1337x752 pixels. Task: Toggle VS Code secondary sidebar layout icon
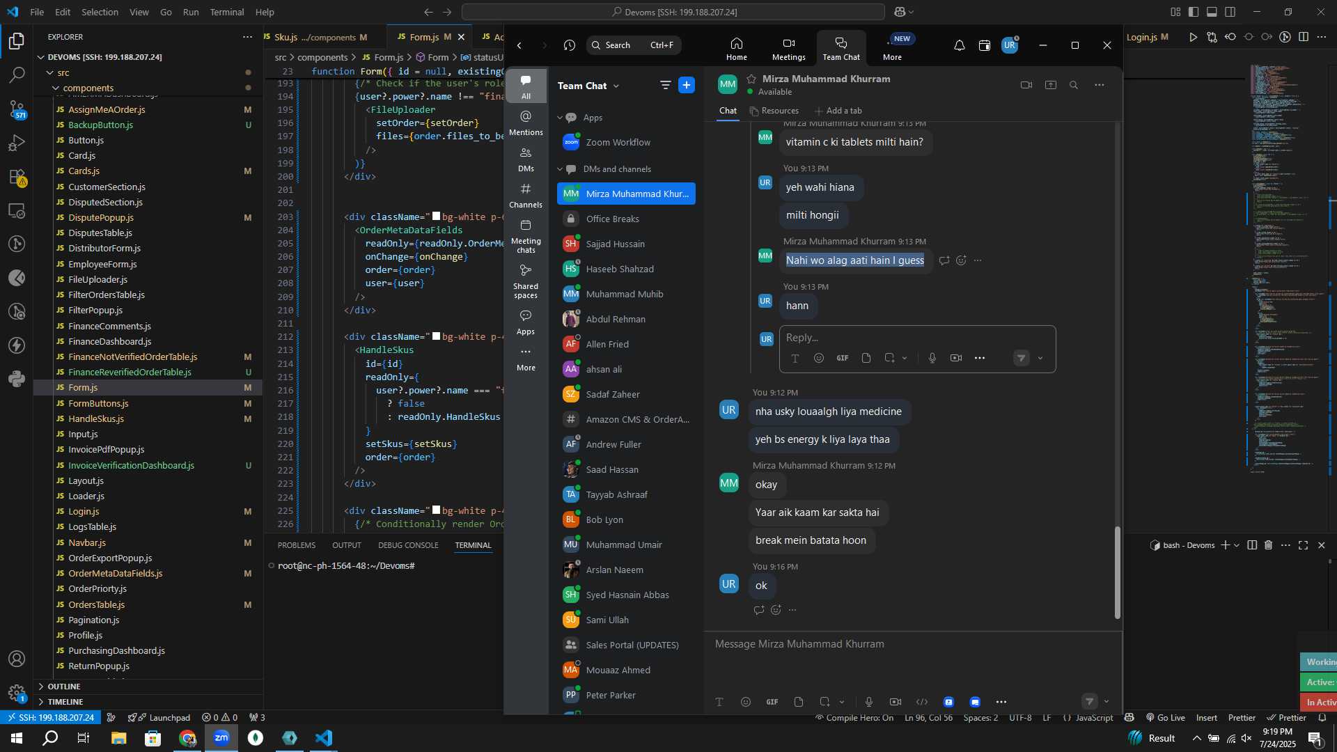tap(1230, 12)
